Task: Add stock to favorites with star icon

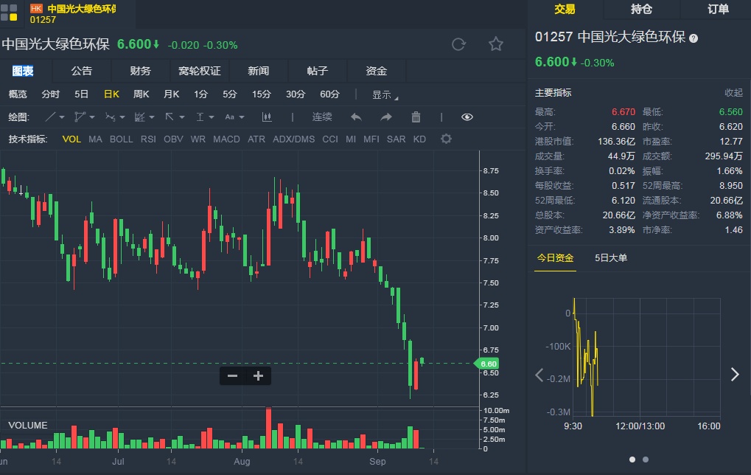Action: pos(496,44)
